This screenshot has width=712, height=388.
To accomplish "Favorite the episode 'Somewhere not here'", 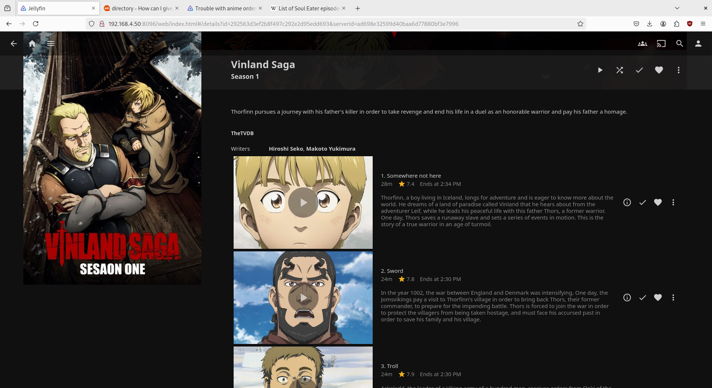I will [x=658, y=203].
